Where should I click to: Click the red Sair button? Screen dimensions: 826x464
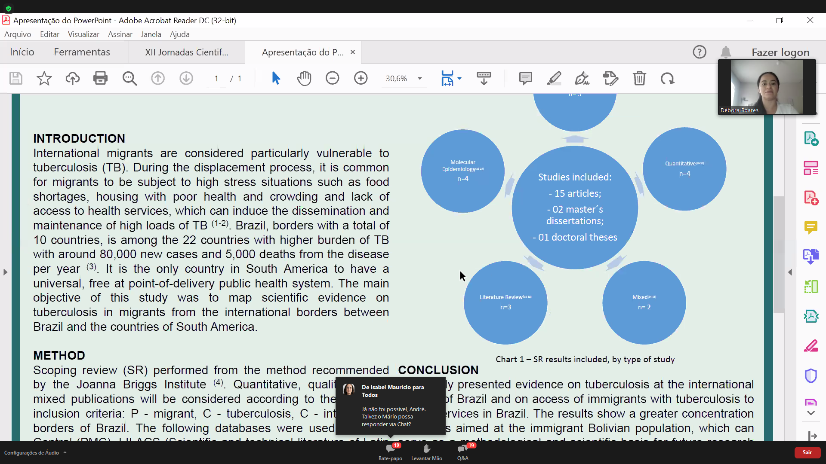point(807,452)
